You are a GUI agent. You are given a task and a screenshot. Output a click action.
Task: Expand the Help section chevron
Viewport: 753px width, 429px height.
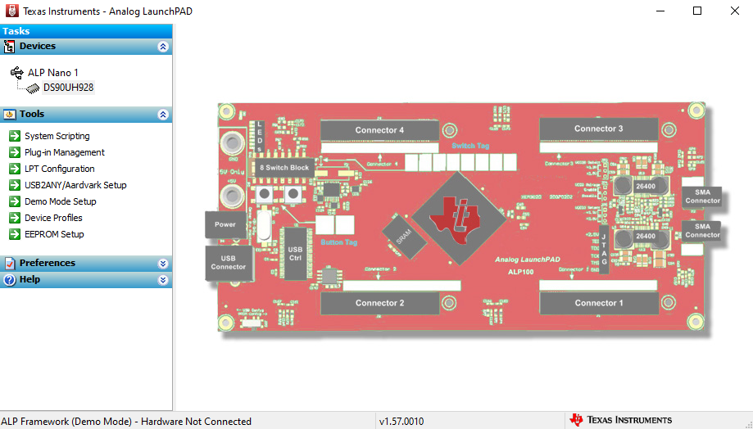coord(163,280)
